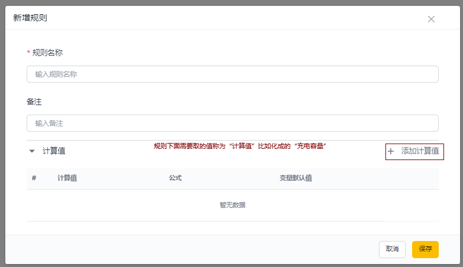
Task: Click the 计算值 section heading text
Action: point(54,151)
